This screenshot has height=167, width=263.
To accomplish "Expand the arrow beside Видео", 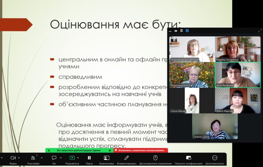I will click(x=19, y=158).
